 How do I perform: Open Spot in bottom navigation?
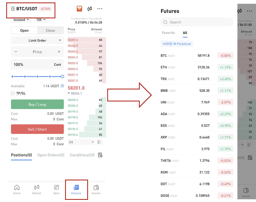56,190
